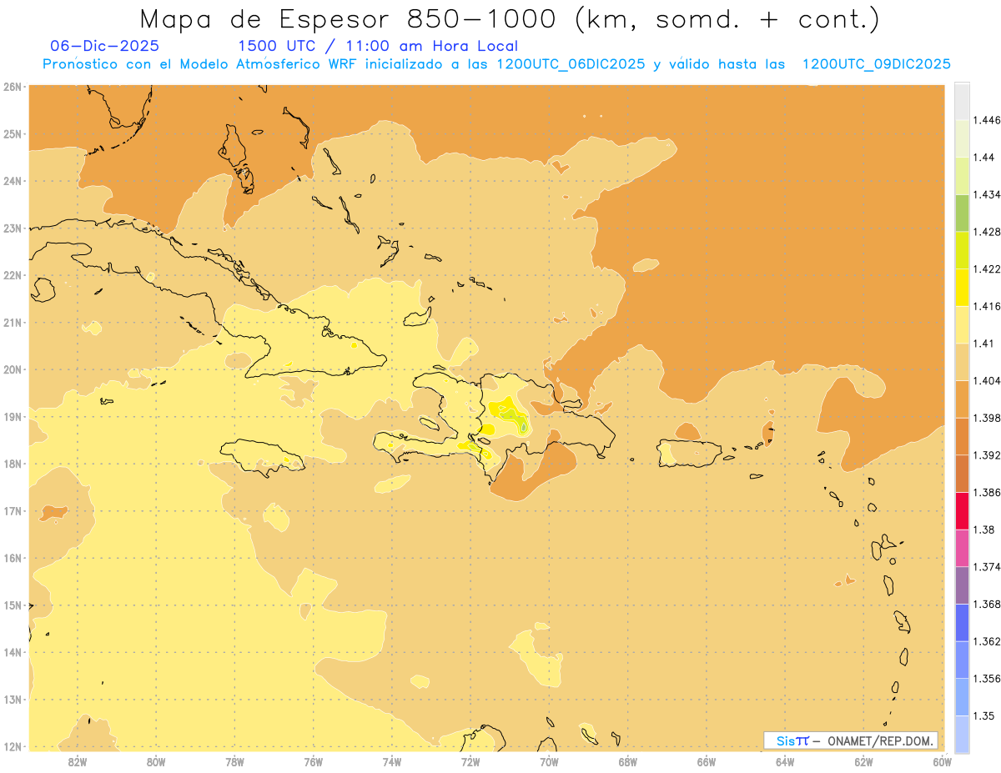Click the '1500 UTC / 11:00 am Hora Local' text
Screen dimensions: 1001x773
[378, 46]
